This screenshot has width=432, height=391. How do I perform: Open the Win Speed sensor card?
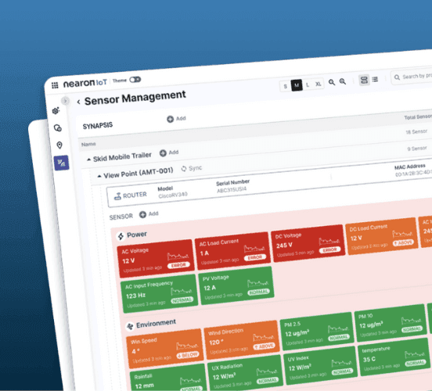(165, 349)
